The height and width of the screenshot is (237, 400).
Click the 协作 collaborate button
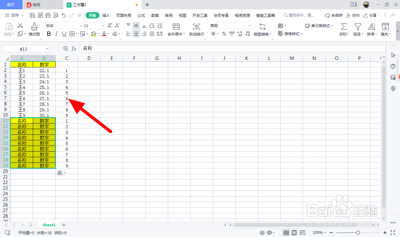click(353, 15)
